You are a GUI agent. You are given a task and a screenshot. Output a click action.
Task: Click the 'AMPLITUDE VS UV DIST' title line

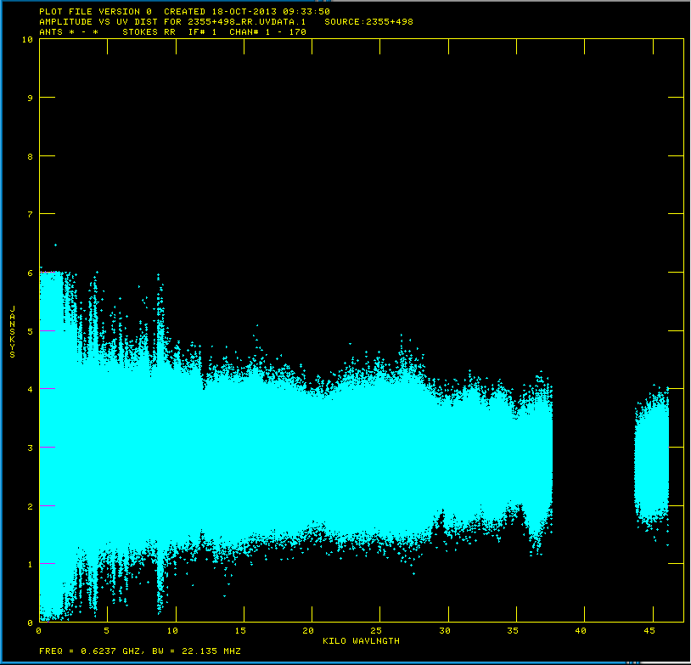pyautogui.click(x=102, y=21)
